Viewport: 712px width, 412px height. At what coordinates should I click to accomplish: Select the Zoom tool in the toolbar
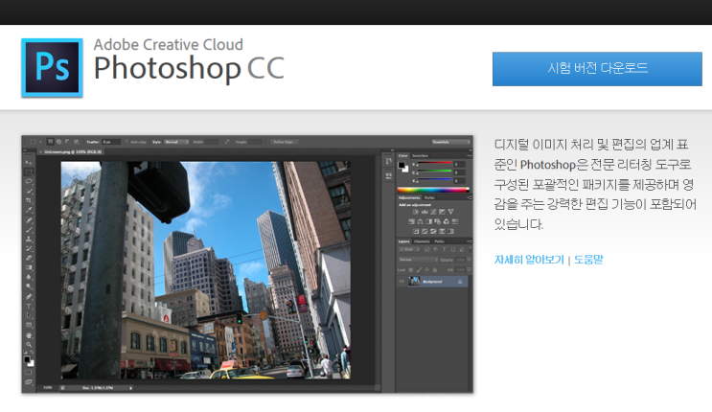(29, 345)
